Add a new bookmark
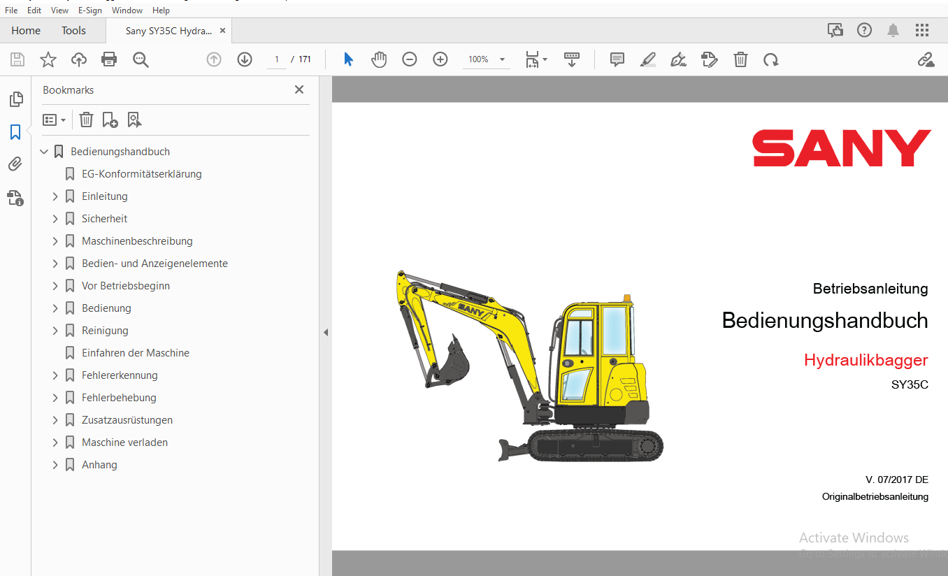The image size is (948, 576). tap(110, 120)
